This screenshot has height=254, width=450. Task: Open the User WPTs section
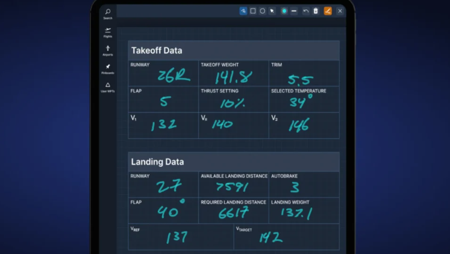coord(108,87)
